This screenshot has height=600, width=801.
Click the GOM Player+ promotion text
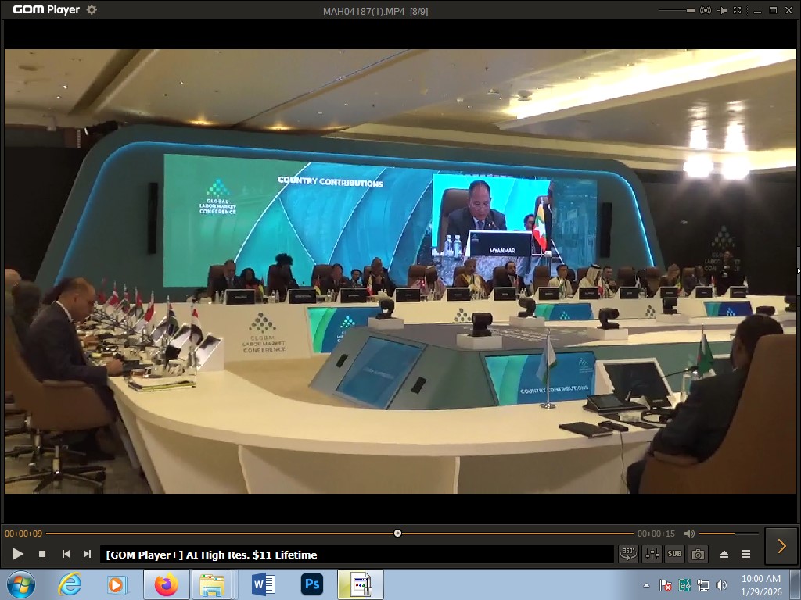coord(211,555)
